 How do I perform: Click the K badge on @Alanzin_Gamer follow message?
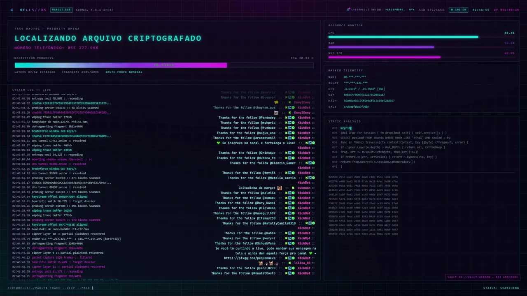coord(306,163)
